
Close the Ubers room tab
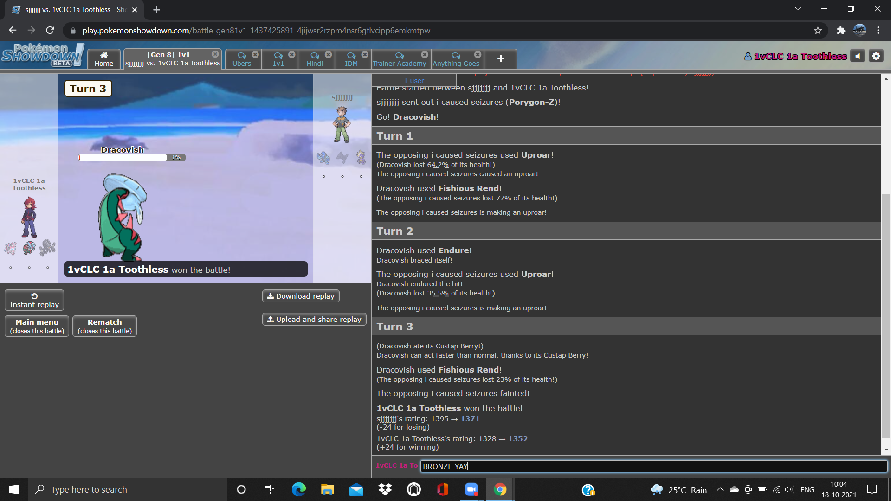point(255,54)
